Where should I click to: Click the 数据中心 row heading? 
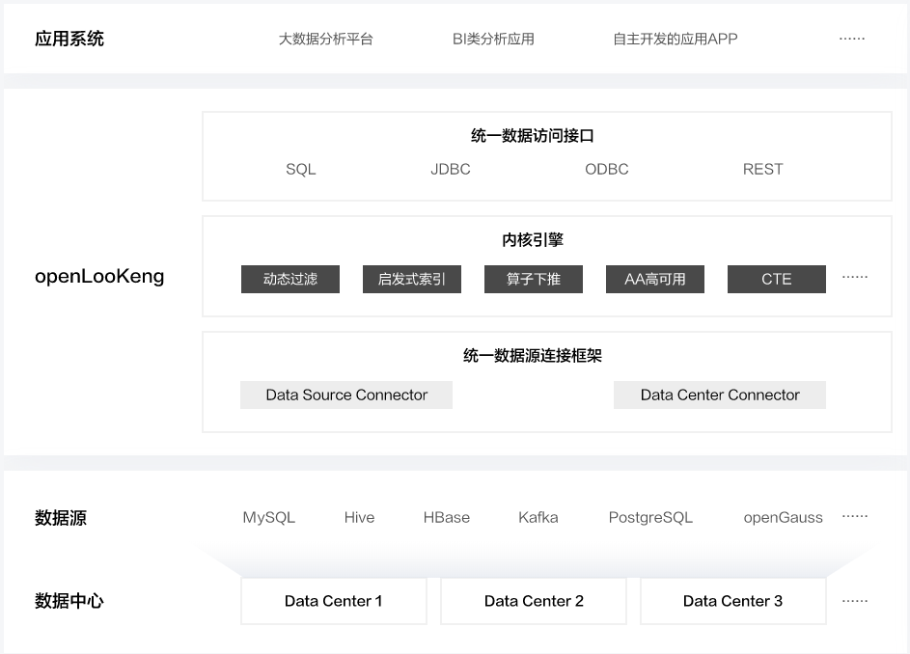point(69,601)
